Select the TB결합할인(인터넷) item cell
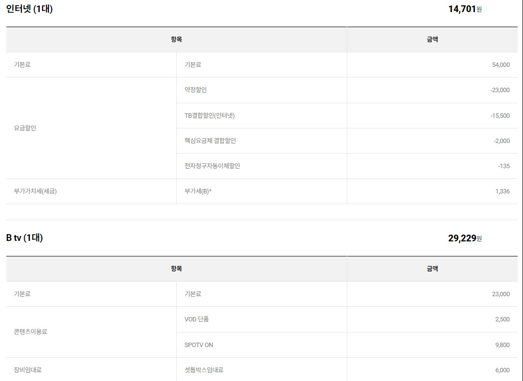Image resolution: width=523 pixels, height=381 pixels. point(210,115)
